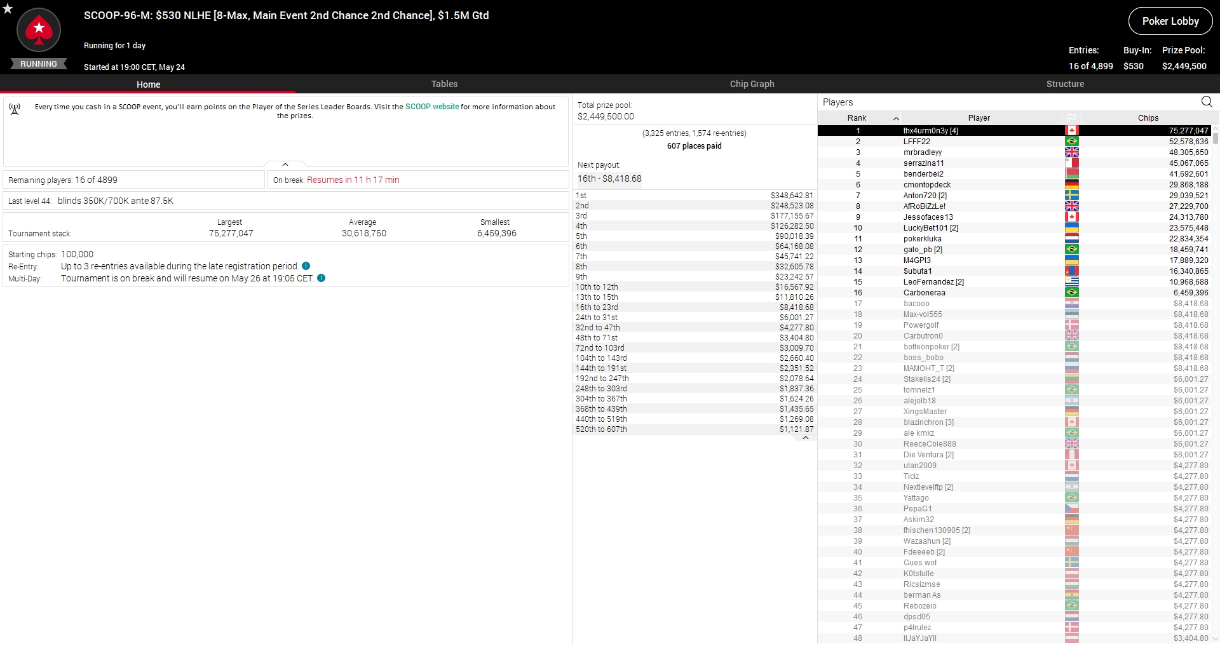
Task: Click Next payout 16th - $8,418.68
Action: [x=609, y=178]
